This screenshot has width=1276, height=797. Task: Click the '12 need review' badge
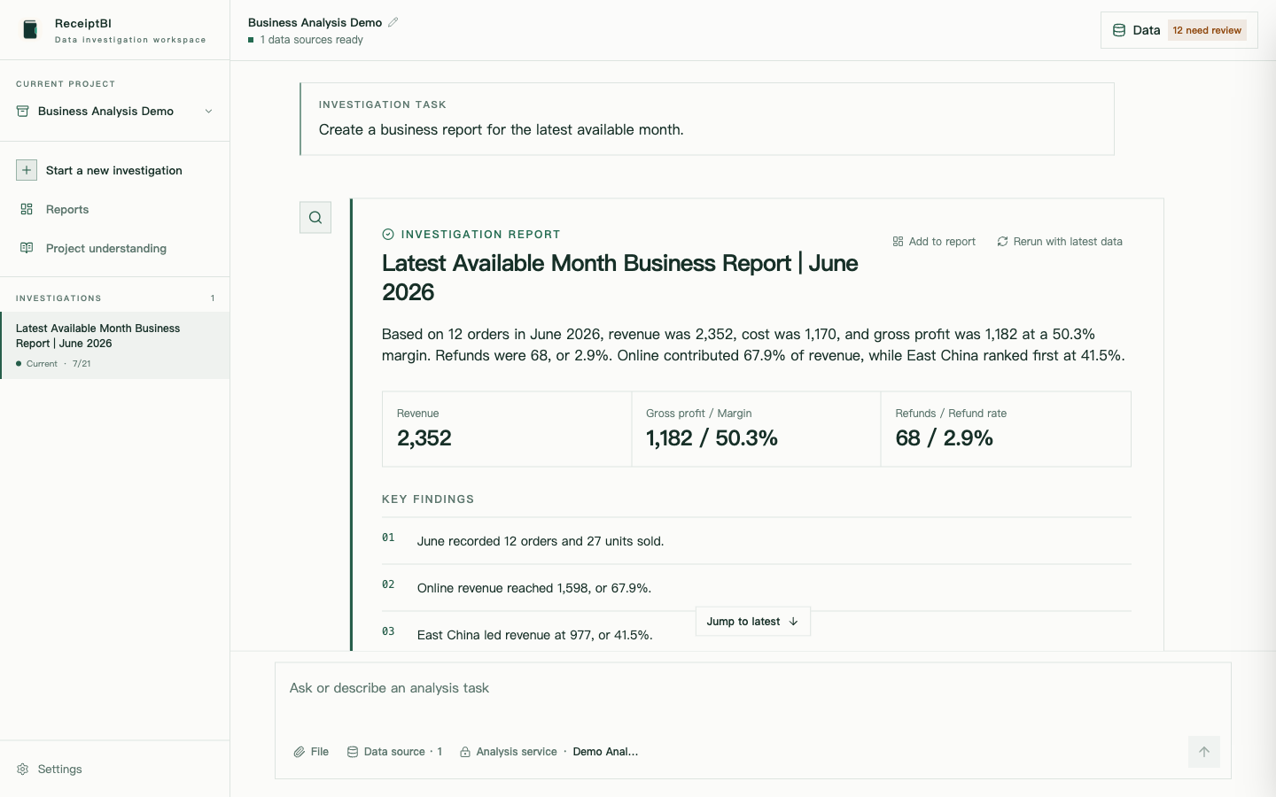(x=1207, y=30)
